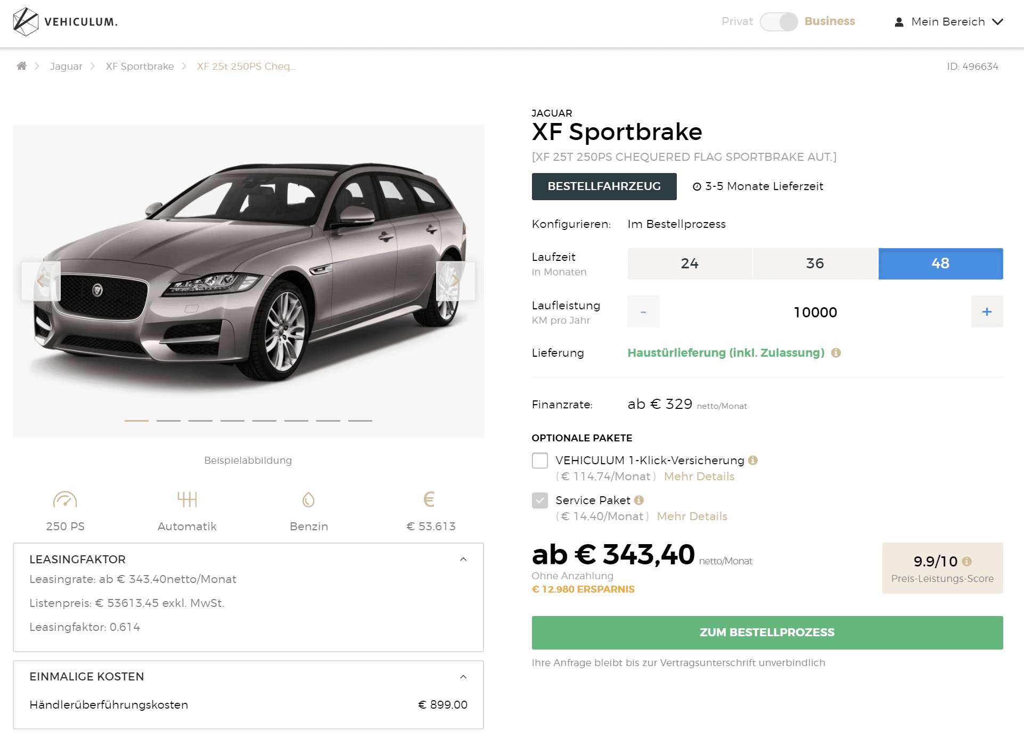Image resolution: width=1024 pixels, height=739 pixels.
Task: Open Mehr Details link for Service Paket
Action: coord(692,516)
